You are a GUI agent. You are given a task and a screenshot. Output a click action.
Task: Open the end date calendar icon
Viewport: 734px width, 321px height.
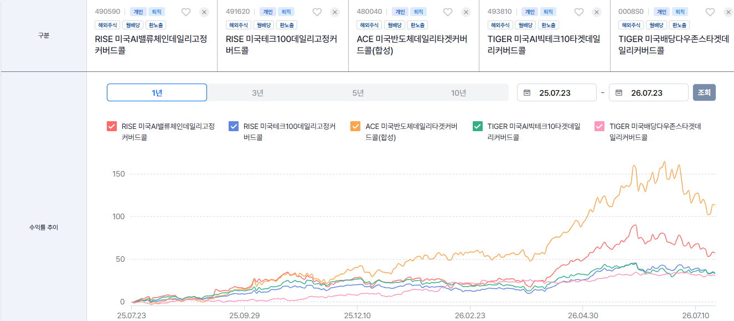[618, 93]
